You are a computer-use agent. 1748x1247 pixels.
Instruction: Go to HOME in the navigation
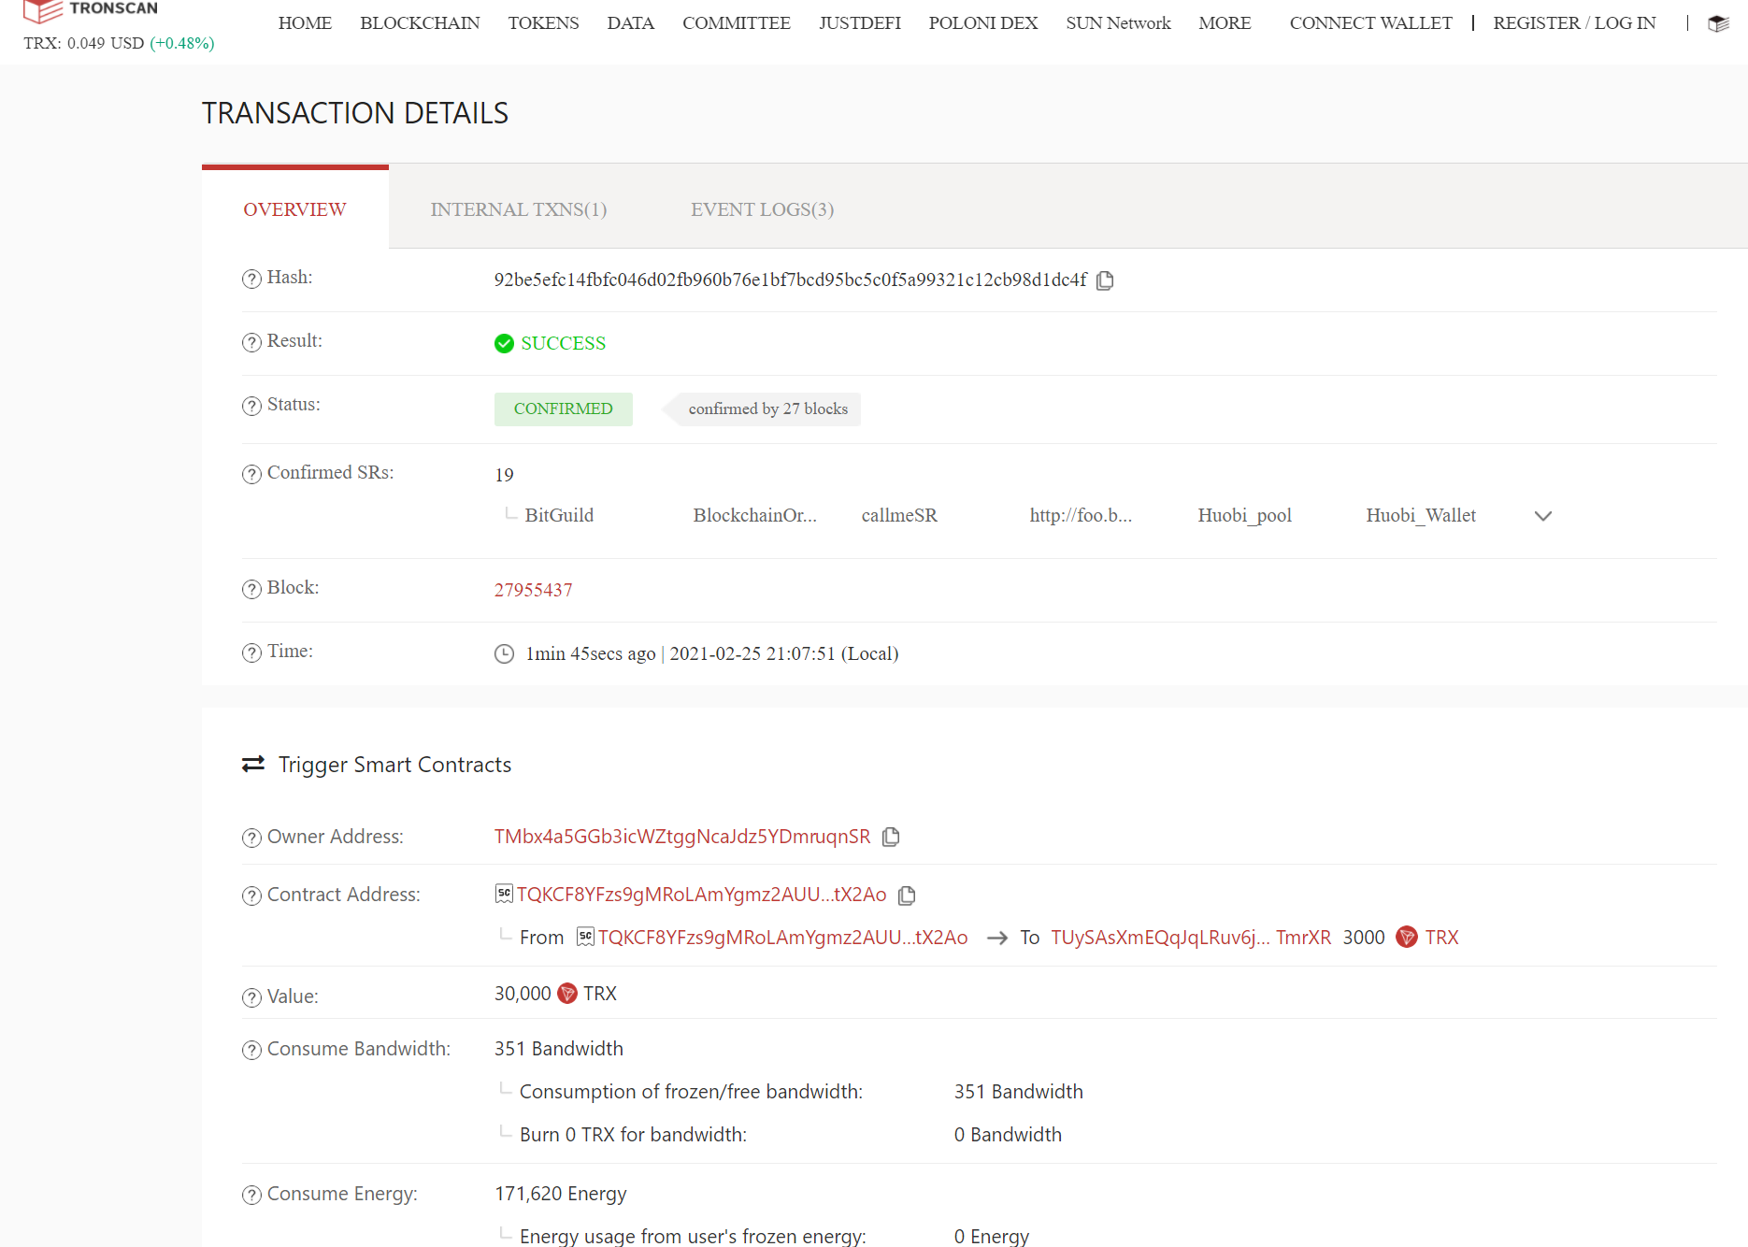305,22
